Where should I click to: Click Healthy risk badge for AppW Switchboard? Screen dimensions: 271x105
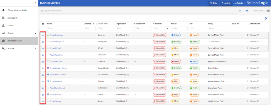[195, 88]
